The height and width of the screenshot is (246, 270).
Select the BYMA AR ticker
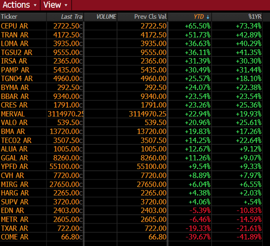15,88
